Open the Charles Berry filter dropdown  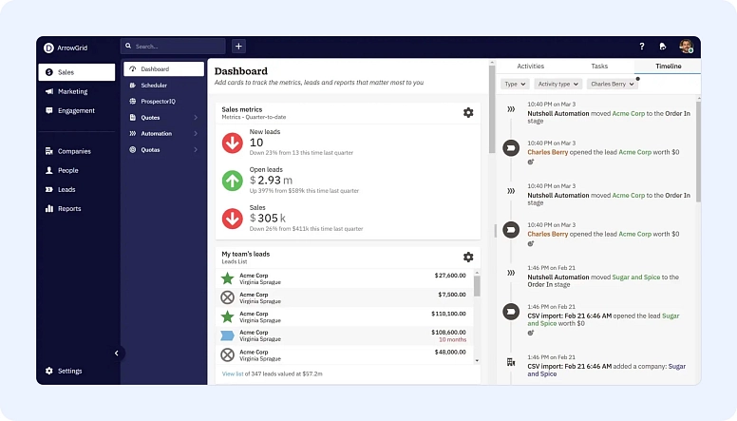point(612,84)
